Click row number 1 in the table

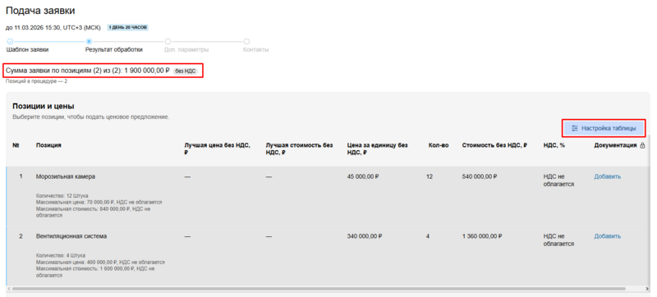[x=21, y=176]
